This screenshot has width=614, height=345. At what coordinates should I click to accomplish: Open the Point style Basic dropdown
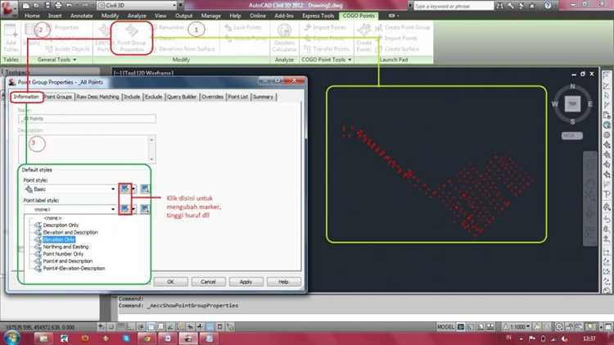tap(70, 189)
